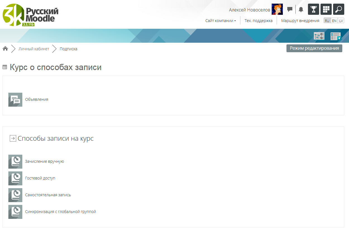
Task: Collapse the Способы записи на курс section
Action: (13, 138)
